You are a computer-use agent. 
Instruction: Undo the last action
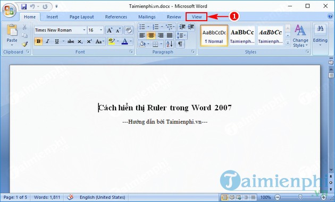click(32, 6)
